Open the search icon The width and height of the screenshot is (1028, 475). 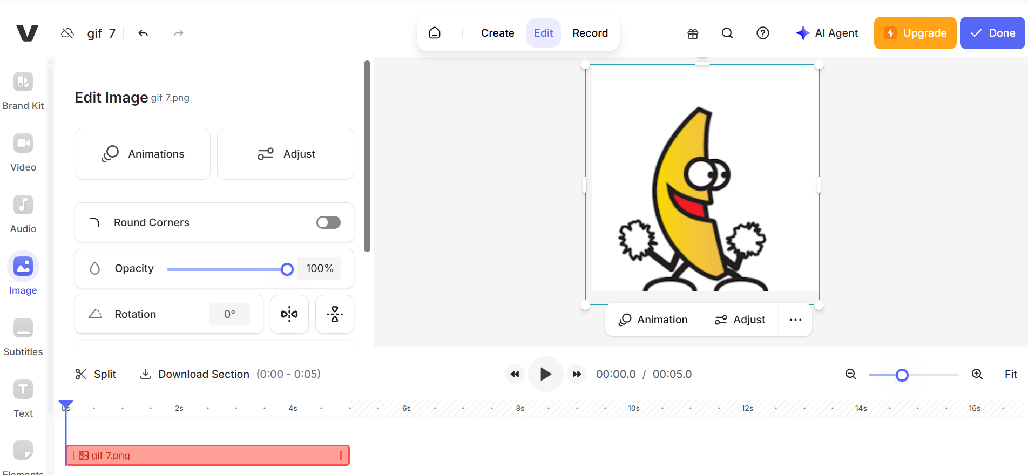click(727, 33)
